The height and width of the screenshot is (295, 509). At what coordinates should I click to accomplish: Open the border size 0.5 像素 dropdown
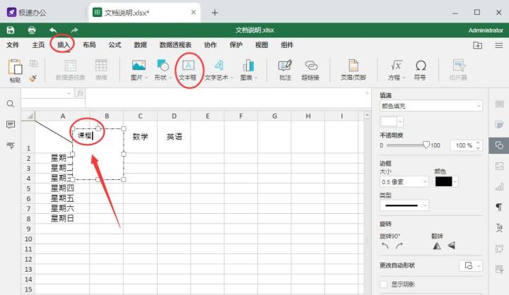pos(404,182)
